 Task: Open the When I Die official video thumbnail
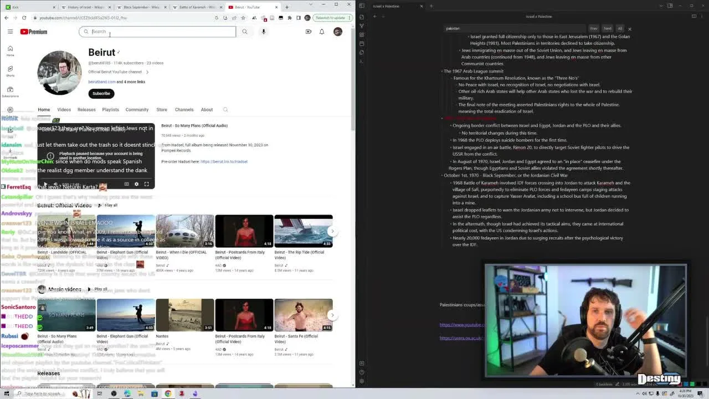(185, 231)
